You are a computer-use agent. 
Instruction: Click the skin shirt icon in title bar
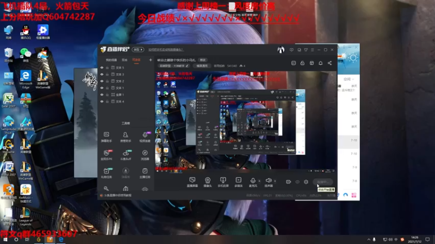click(x=306, y=50)
